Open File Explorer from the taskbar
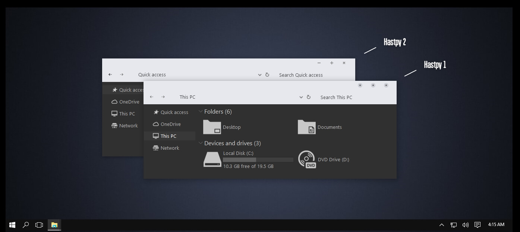 pos(54,225)
